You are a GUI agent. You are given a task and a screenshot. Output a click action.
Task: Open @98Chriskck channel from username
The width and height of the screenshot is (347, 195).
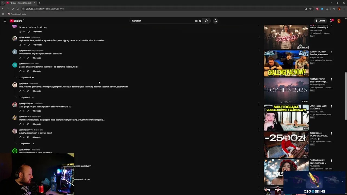pyautogui.click(x=25, y=150)
